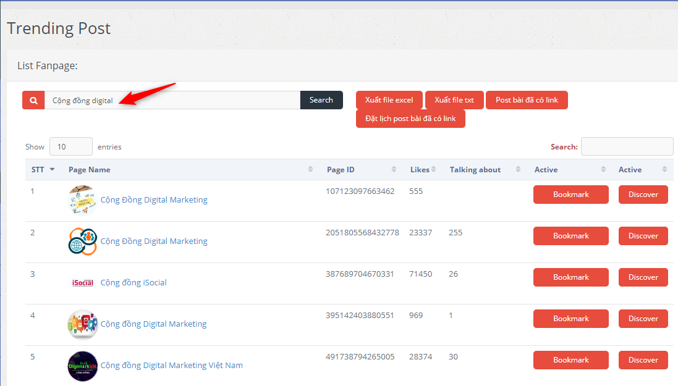Click Post bài đã có link button

point(527,100)
